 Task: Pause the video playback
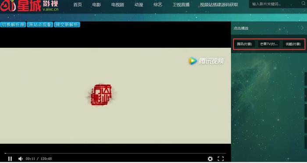pos(10,159)
